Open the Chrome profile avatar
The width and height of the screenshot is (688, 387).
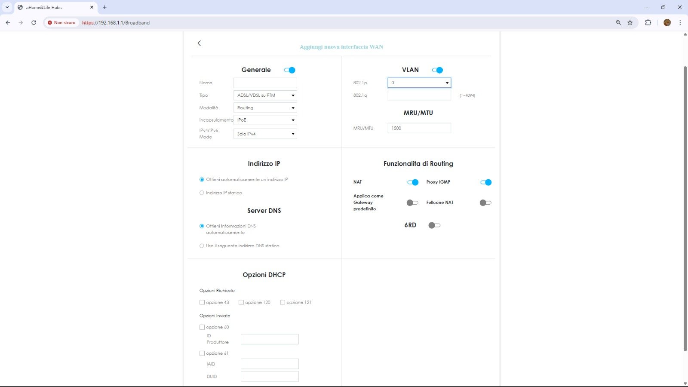[667, 22]
